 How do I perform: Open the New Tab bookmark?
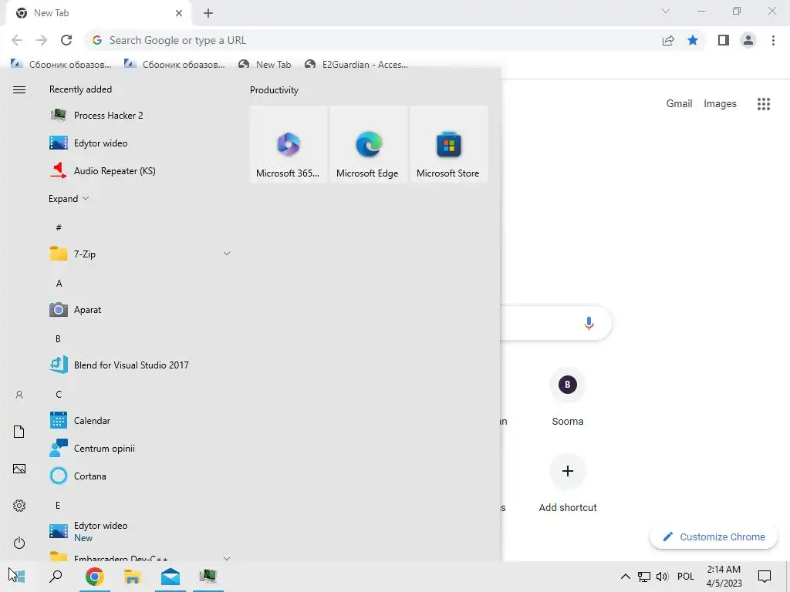[x=265, y=65]
